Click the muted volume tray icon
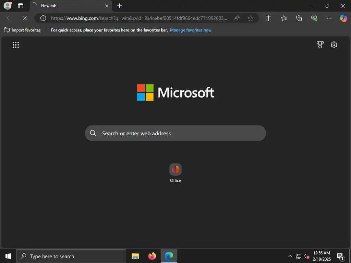The height and width of the screenshot is (263, 351). 306,256
